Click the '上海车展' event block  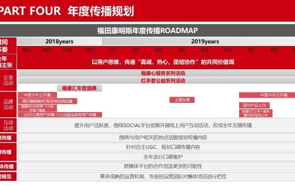tap(182, 100)
